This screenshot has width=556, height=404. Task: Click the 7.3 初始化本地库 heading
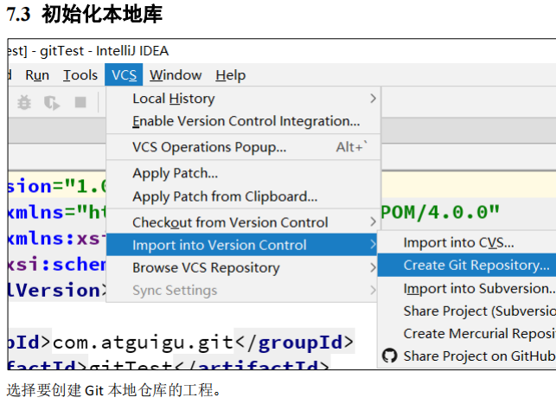click(85, 15)
